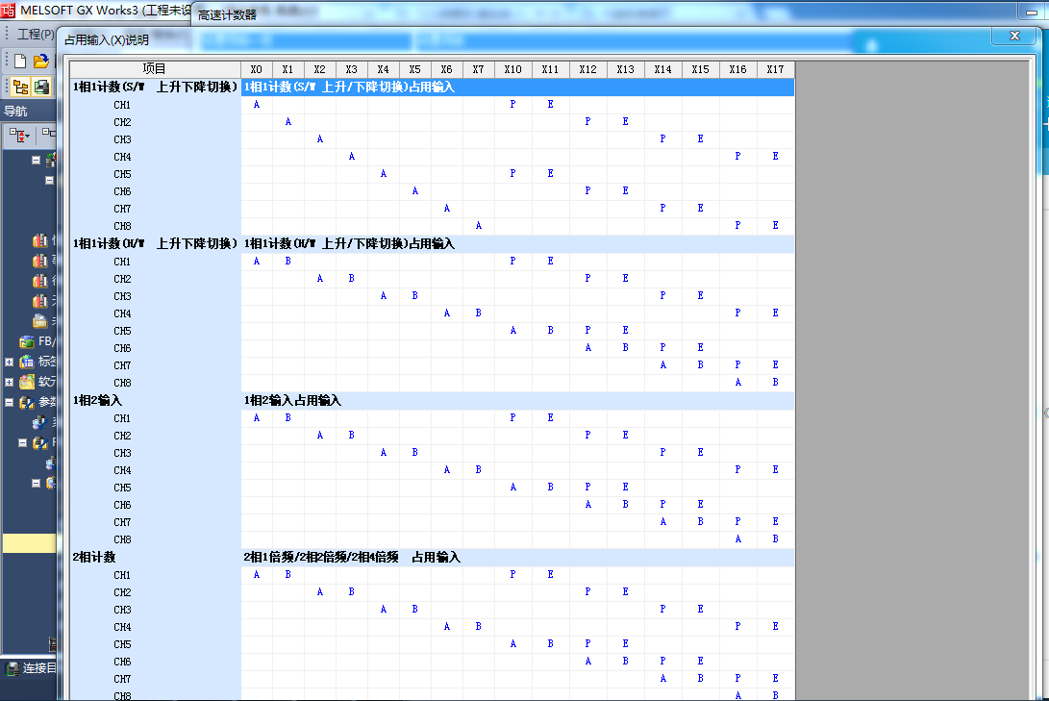Click the 连接目标 tab icon at bottom
1049x701 pixels.
(12, 668)
